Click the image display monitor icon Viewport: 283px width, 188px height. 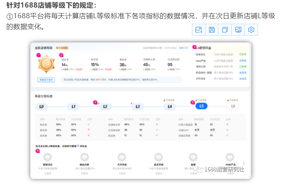pos(238,30)
